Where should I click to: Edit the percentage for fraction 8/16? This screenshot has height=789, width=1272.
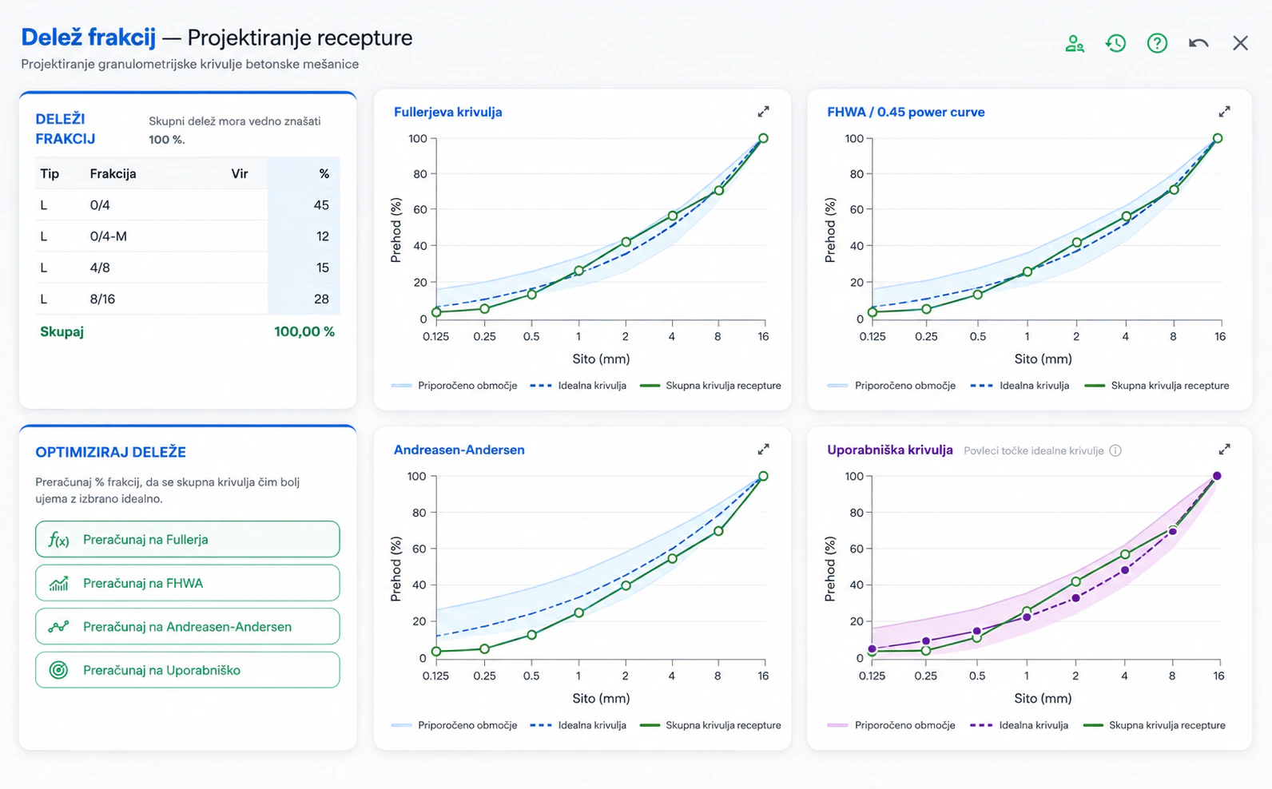[304, 299]
